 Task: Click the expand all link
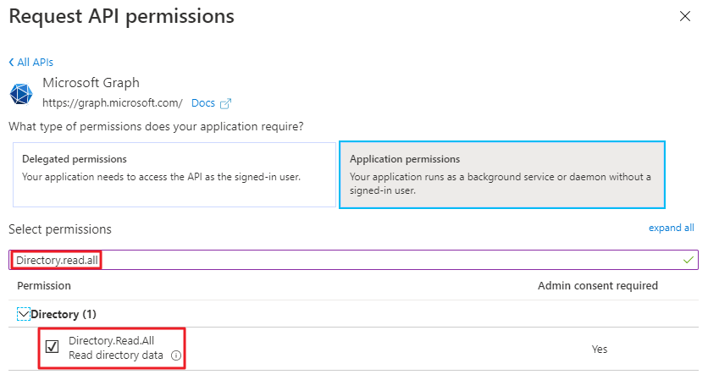671,228
